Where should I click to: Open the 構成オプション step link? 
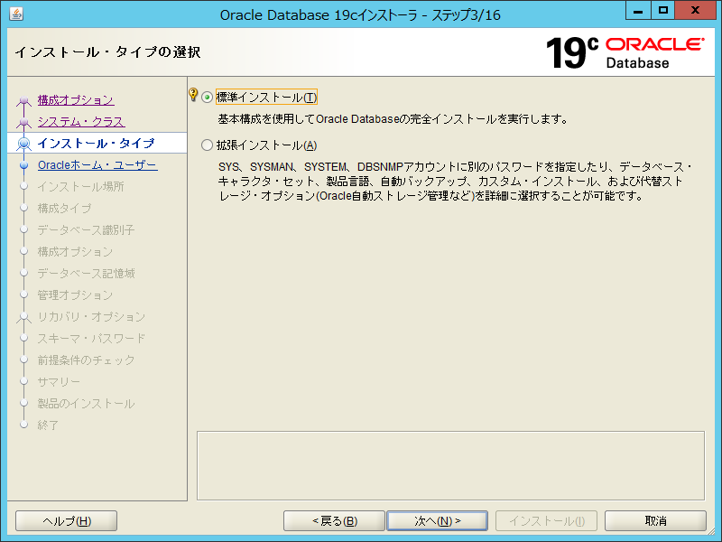[x=76, y=100]
